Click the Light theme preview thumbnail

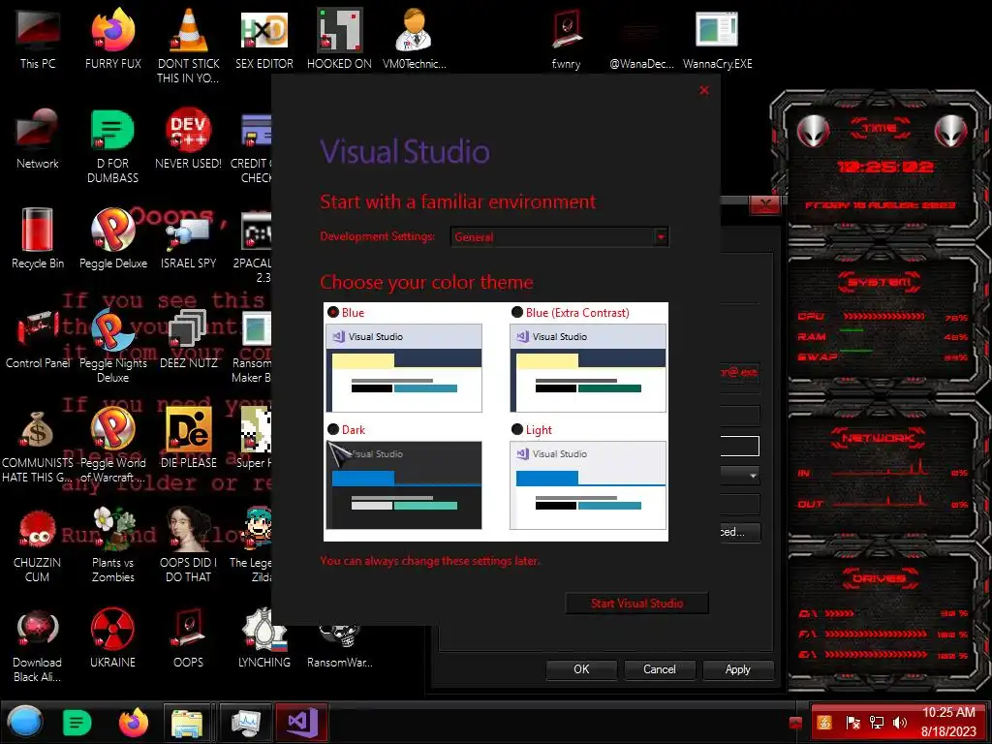click(588, 485)
